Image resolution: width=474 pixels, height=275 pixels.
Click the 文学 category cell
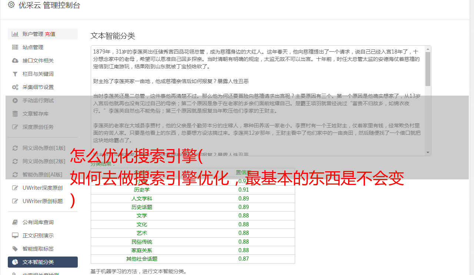(x=142, y=216)
